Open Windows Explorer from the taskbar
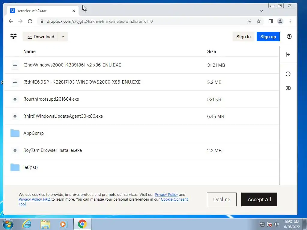The image size is (307, 230). pos(45,224)
